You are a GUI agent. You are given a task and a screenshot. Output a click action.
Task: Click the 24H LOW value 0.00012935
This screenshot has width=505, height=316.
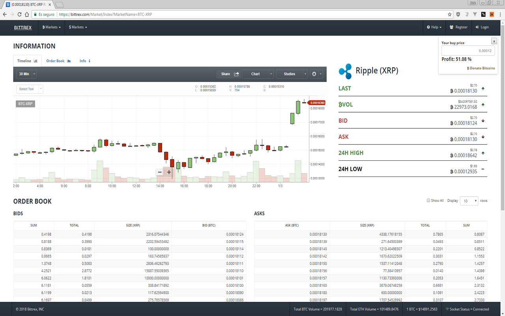[464, 171]
